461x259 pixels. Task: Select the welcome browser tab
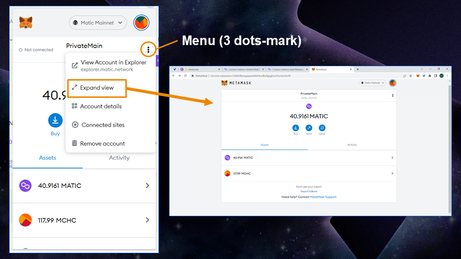pos(200,70)
